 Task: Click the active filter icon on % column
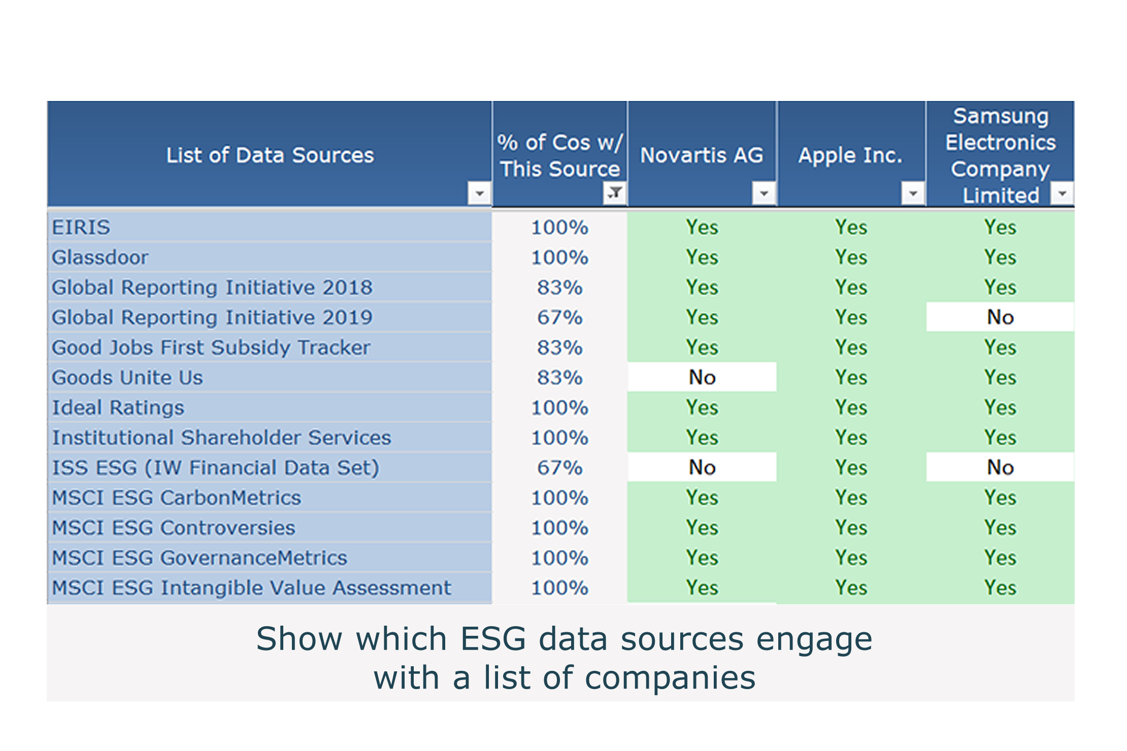pos(614,193)
